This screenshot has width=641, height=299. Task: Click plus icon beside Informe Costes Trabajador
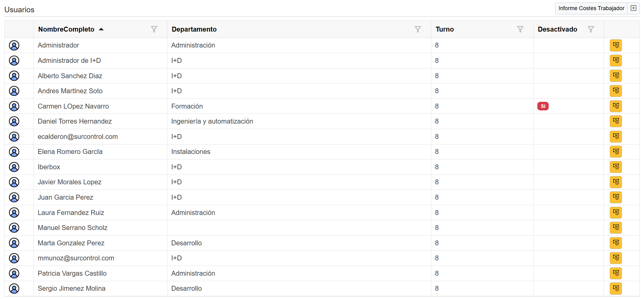pos(634,8)
